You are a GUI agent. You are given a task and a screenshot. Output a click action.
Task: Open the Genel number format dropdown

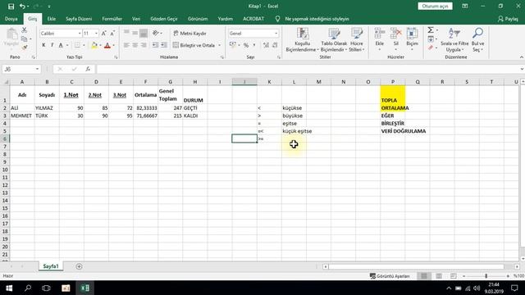click(276, 34)
